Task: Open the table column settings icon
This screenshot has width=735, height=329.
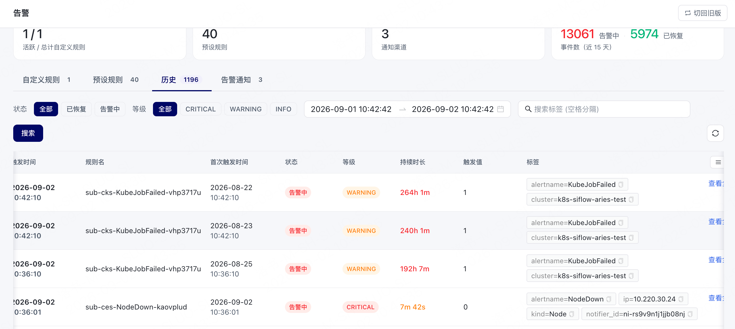Action: tap(718, 162)
